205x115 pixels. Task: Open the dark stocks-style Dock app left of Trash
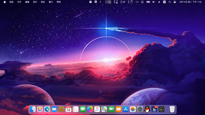[x=161, y=109]
